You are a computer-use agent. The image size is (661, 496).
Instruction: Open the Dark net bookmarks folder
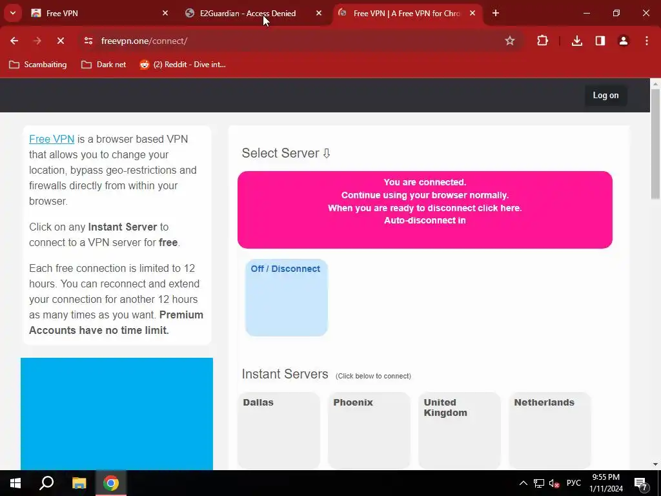(104, 65)
